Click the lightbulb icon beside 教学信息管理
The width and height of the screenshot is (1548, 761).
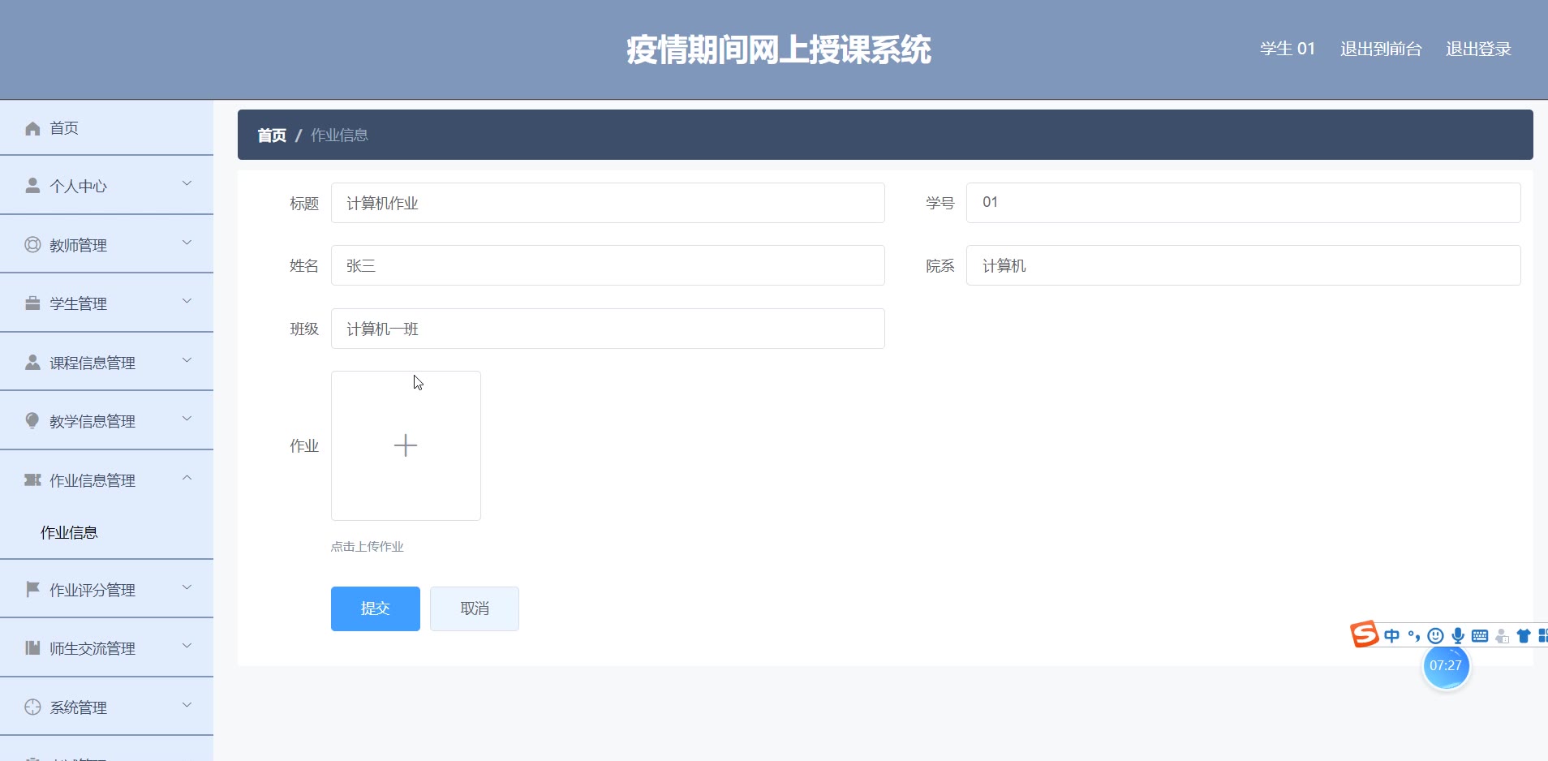[x=32, y=420]
